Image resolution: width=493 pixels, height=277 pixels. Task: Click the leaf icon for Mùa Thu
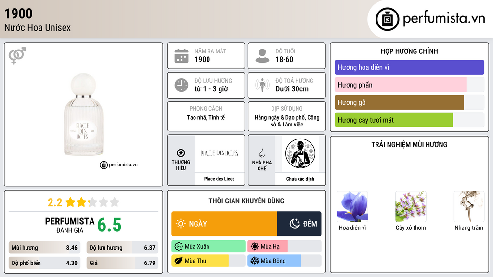pyautogui.click(x=179, y=261)
